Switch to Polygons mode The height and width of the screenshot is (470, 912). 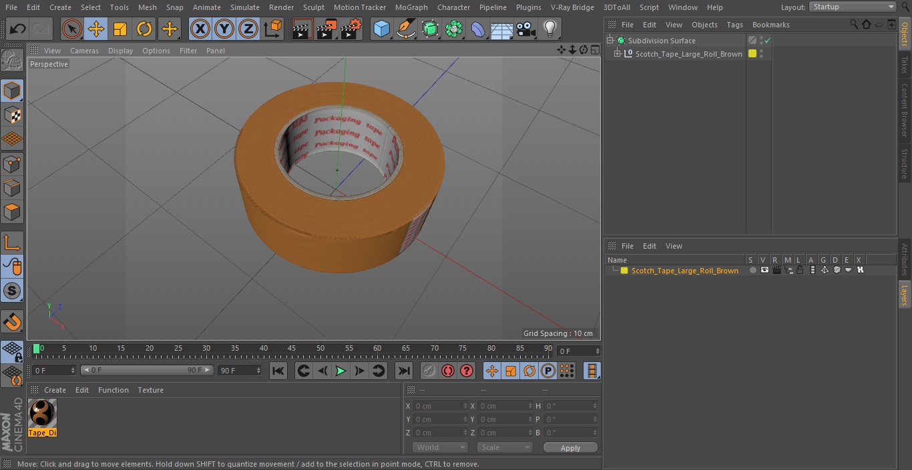point(12,212)
